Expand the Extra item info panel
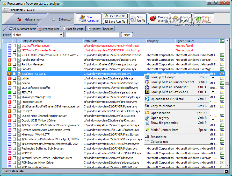Image resolution: width=232 pixels, height=176 pixels. click(226, 171)
